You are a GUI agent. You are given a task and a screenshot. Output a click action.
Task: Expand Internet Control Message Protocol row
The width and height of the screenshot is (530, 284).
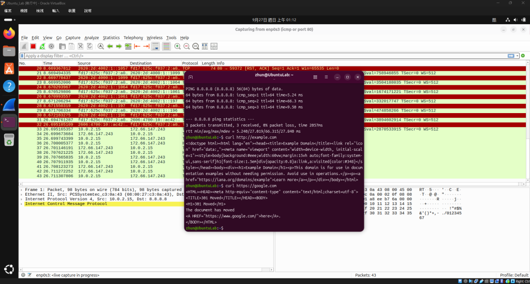point(21,204)
